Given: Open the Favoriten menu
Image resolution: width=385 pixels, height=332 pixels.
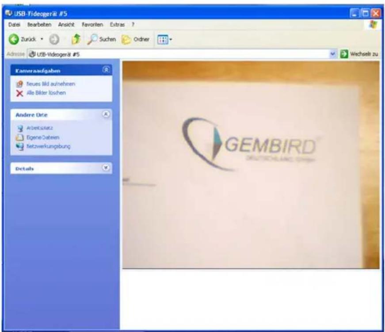Looking at the screenshot, I should click(92, 25).
